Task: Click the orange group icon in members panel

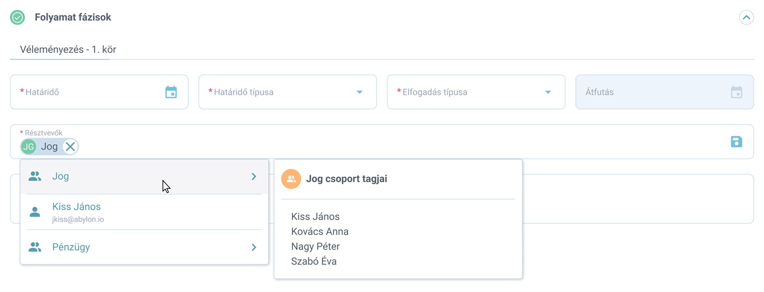Action: tap(291, 179)
